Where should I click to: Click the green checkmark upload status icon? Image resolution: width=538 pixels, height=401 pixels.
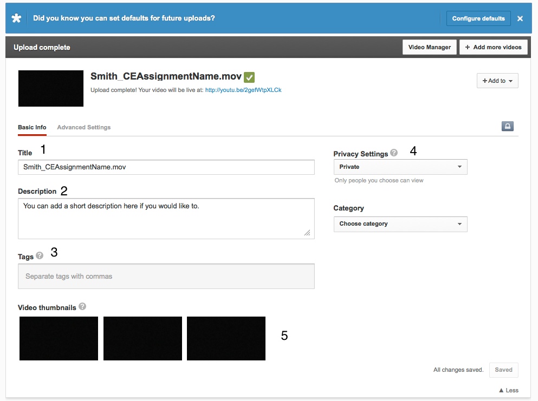(x=249, y=77)
